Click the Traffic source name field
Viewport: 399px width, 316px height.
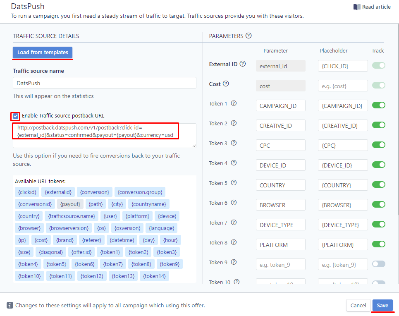point(105,83)
